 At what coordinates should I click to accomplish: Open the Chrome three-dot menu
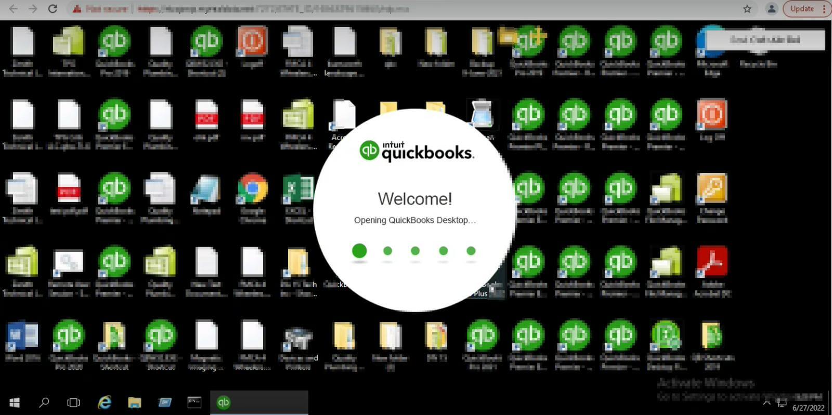824,9
